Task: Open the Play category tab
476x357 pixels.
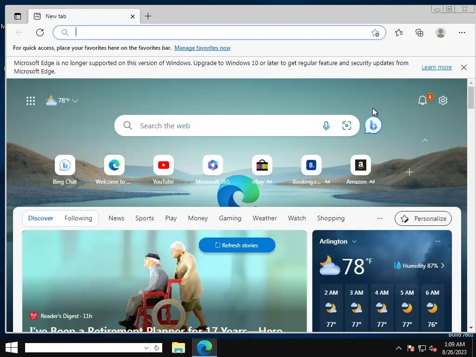Action: 171,218
